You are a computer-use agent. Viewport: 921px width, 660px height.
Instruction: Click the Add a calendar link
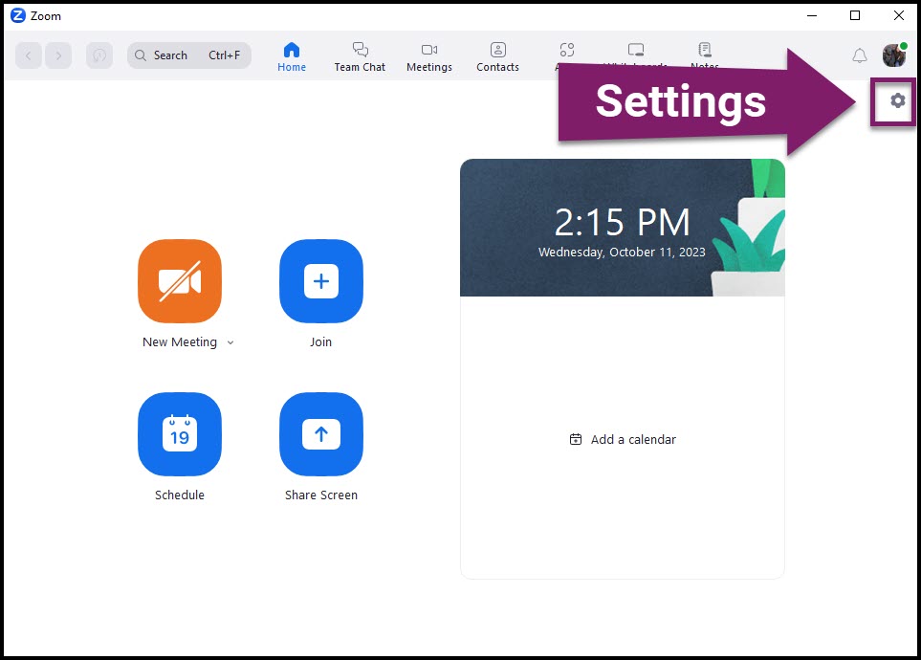coord(623,440)
